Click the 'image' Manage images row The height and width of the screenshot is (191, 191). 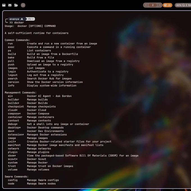tap(28, 138)
